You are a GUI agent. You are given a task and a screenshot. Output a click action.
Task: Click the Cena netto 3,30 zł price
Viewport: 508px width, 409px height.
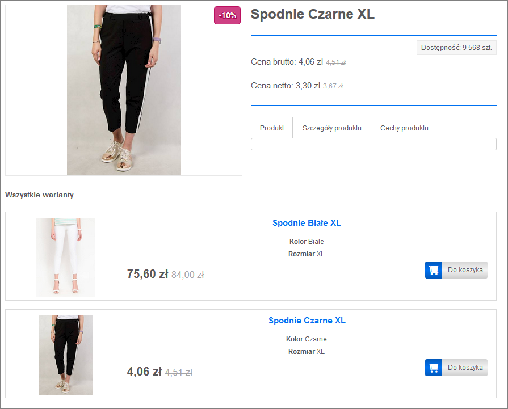308,86
